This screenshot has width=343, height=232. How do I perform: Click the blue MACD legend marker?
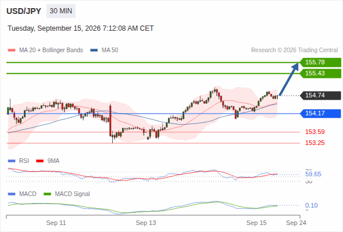pos(12,194)
